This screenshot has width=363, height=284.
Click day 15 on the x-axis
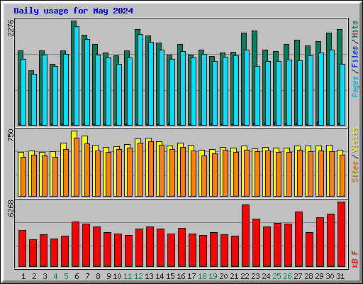170,276
